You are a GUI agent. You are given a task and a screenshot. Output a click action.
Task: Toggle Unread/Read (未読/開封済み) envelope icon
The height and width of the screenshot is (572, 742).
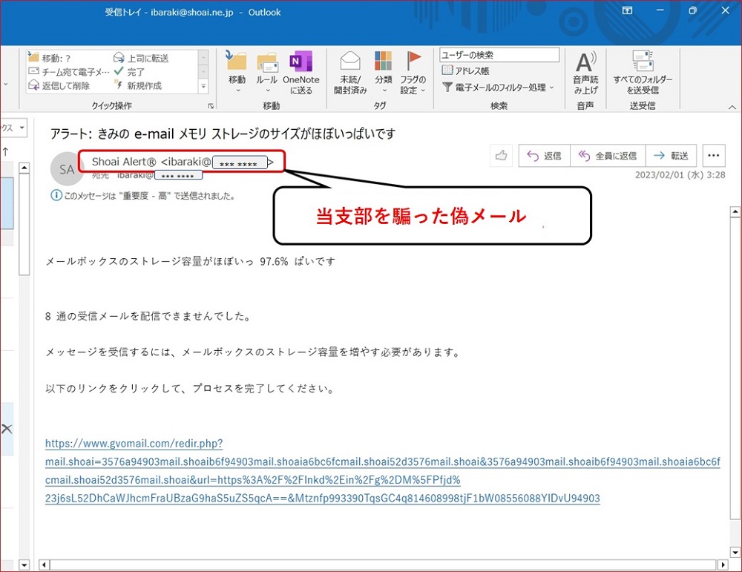[x=349, y=62]
